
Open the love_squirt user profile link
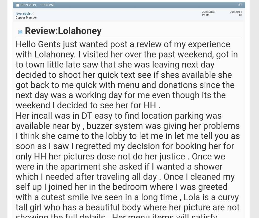pyautogui.click(x=24, y=14)
